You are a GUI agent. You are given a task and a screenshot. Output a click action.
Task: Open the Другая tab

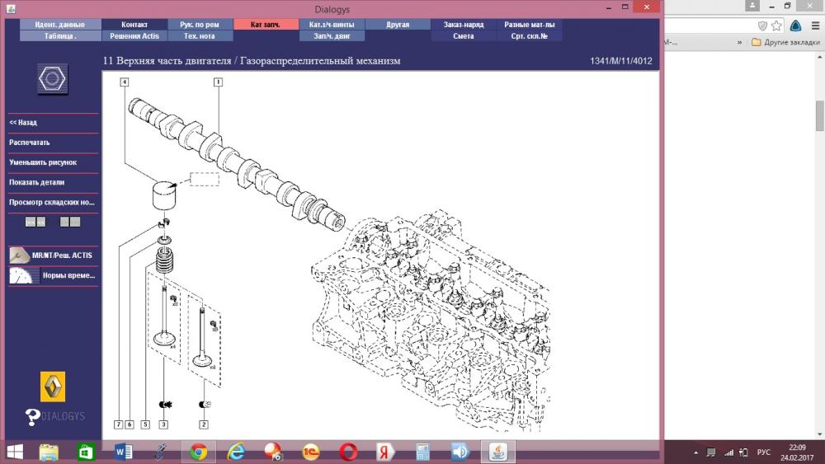point(398,24)
